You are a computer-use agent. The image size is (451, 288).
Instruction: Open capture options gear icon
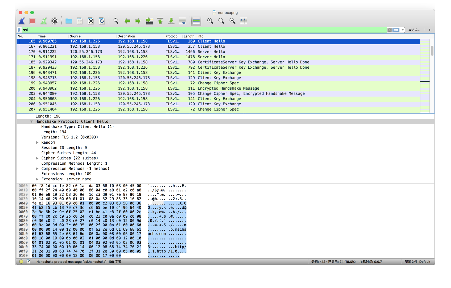point(55,21)
